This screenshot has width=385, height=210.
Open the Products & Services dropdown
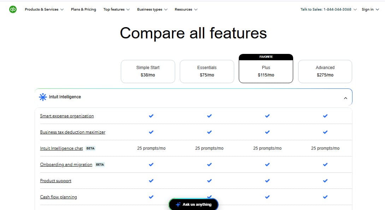click(x=44, y=9)
